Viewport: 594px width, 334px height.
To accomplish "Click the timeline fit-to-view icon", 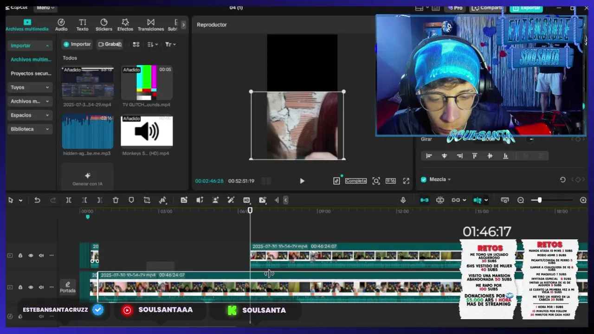I will click(505, 200).
